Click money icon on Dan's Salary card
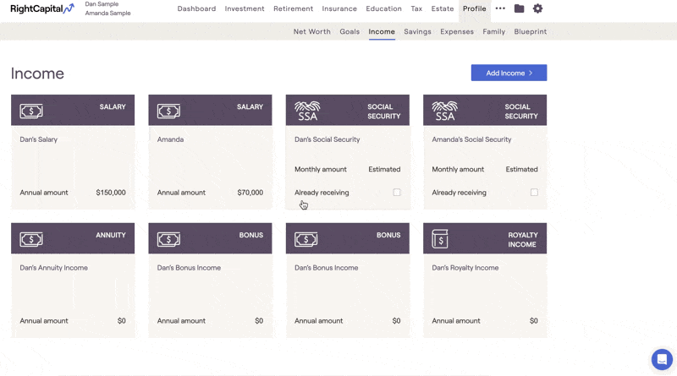This screenshot has height=376, width=677. 31,111
